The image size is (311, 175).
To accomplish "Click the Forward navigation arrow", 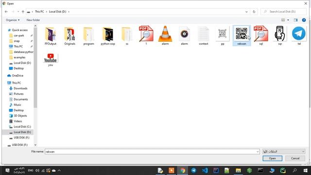I will (x=13, y=12).
